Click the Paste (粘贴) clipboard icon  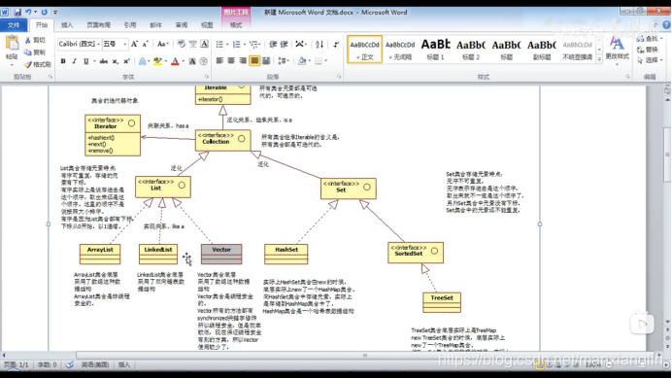pyautogui.click(x=12, y=43)
